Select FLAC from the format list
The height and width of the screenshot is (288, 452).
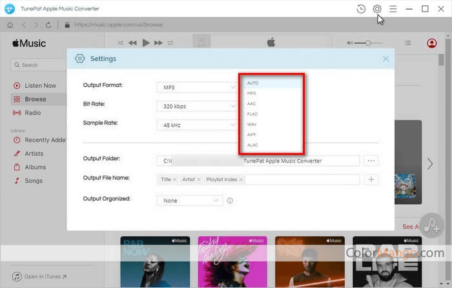click(x=252, y=114)
